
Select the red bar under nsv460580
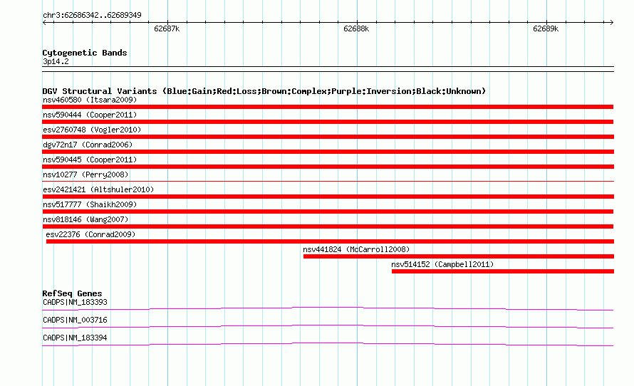[x=328, y=107]
